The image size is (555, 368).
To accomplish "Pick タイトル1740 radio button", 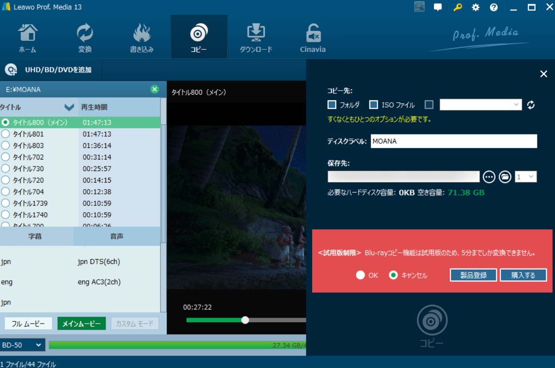I will click(6, 215).
